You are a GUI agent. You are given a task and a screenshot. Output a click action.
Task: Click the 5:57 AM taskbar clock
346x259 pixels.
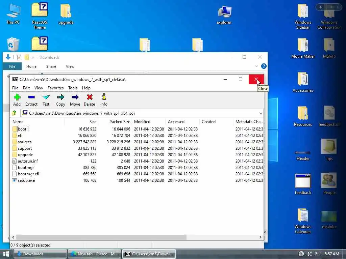[x=332, y=254]
